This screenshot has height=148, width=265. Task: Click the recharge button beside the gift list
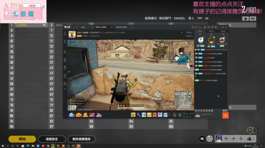coord(174,115)
